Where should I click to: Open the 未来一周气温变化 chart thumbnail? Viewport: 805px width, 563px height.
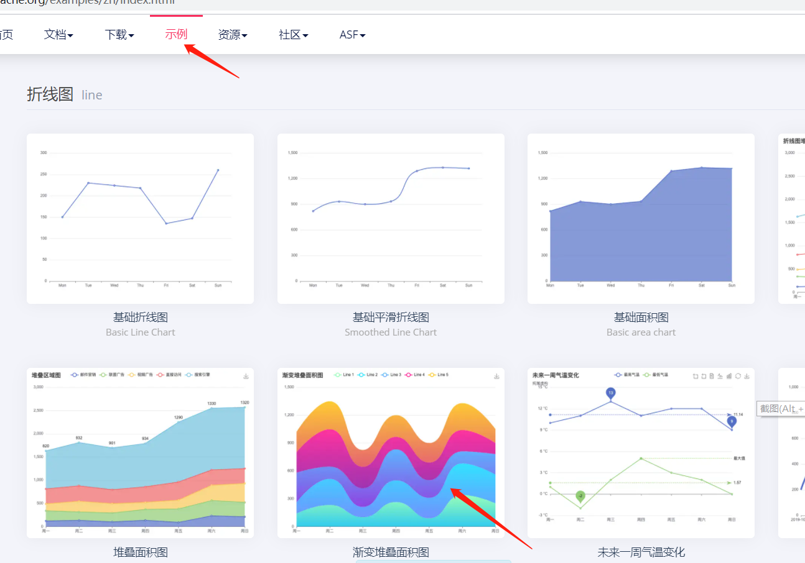point(641,453)
